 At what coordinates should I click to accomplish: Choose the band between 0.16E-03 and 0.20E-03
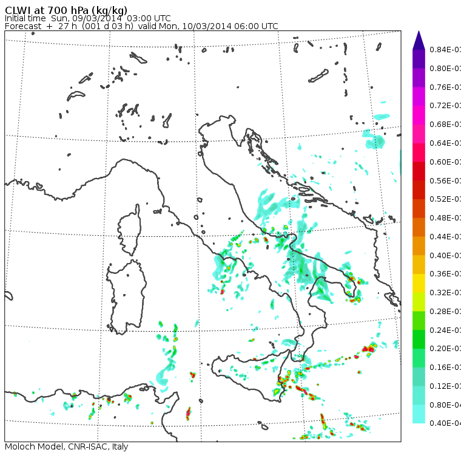click(x=419, y=358)
